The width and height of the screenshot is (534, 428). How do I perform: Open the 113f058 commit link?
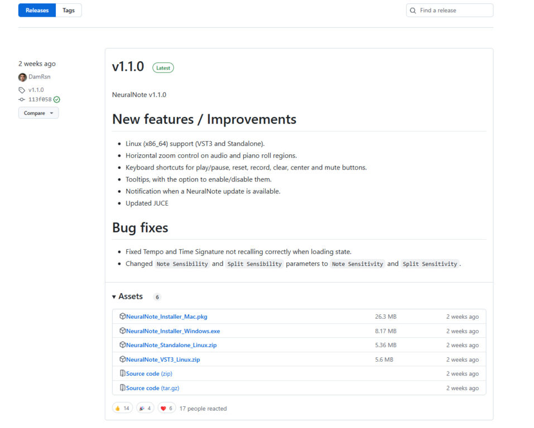(x=40, y=100)
